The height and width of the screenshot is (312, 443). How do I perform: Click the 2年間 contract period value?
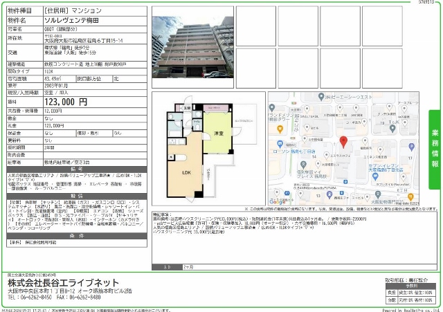[x=49, y=147]
